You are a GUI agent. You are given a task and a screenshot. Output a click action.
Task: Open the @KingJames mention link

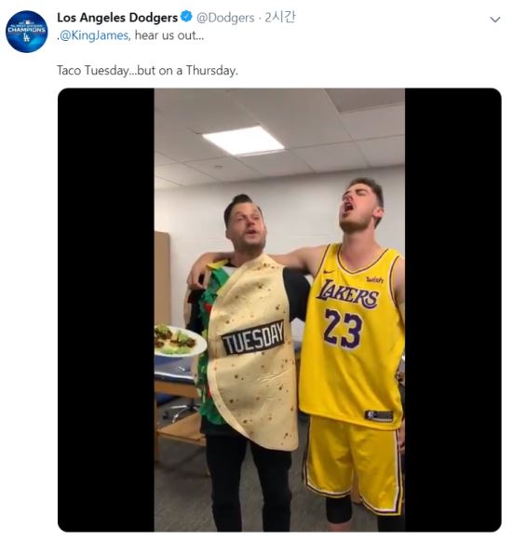94,35
